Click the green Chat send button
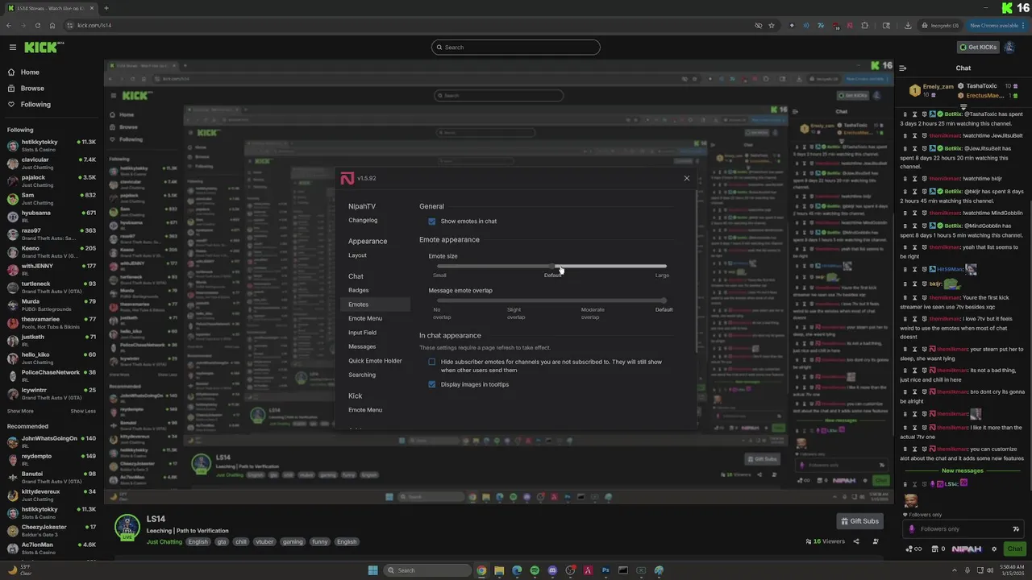Viewport: 1032px width, 580px height. pyautogui.click(x=1015, y=549)
